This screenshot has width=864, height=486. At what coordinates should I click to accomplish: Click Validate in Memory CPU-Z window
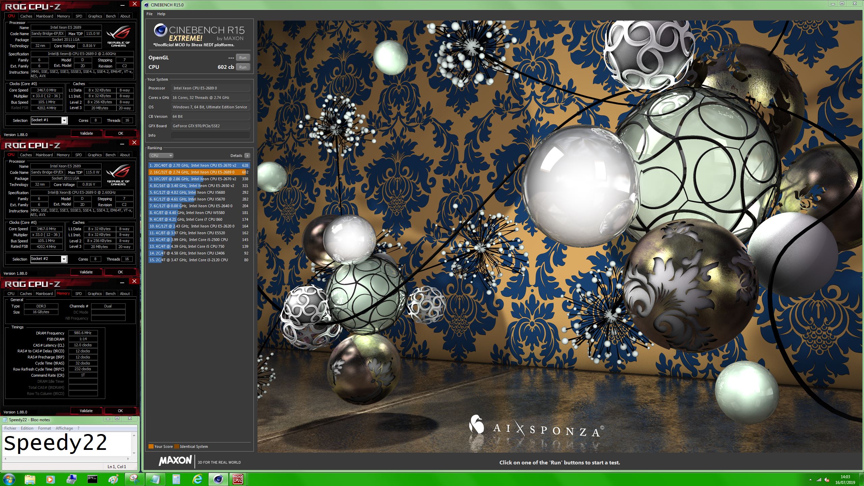(x=86, y=411)
